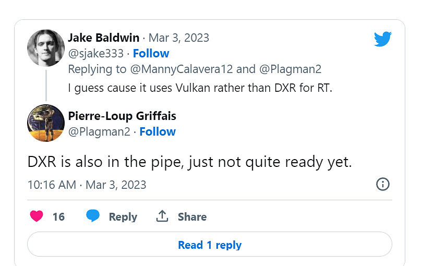Open the Twitter info circle icon
This screenshot has width=422, height=266.
point(382,184)
